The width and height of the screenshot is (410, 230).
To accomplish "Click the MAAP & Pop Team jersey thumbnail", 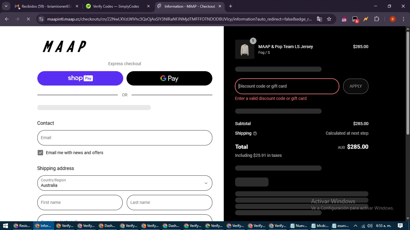I will [245, 49].
